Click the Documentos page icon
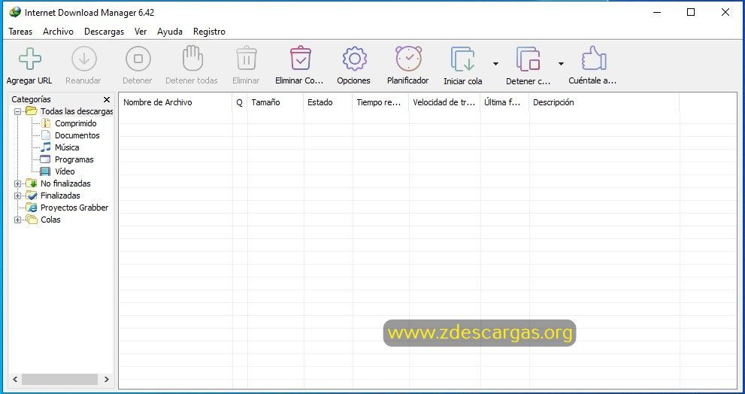 tap(46, 135)
